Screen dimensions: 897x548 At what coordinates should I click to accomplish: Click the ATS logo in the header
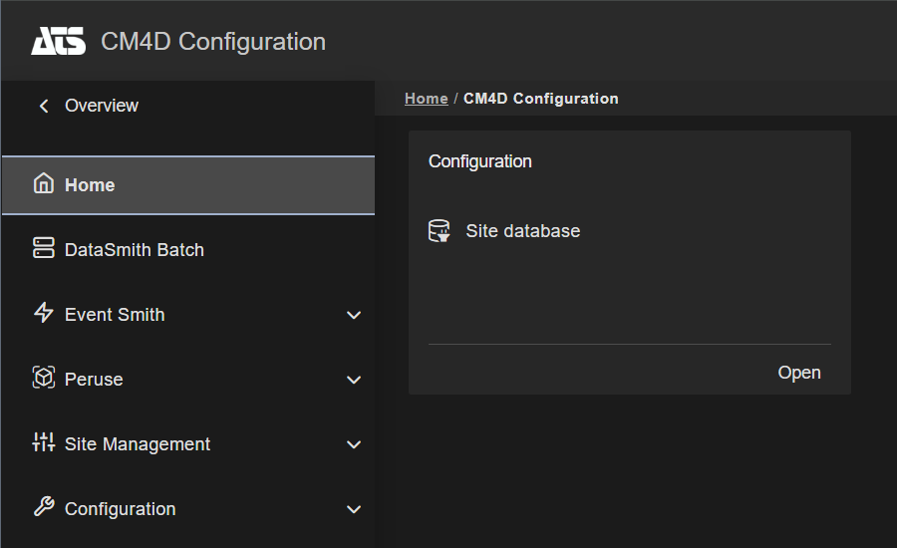[58, 41]
